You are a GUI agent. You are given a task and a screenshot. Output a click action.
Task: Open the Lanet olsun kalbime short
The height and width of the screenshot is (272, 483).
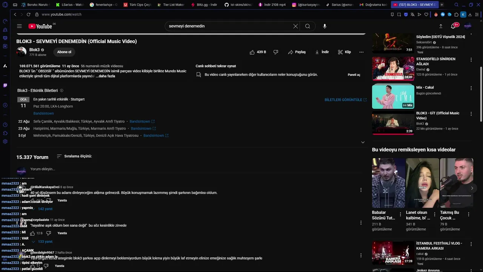point(422,183)
